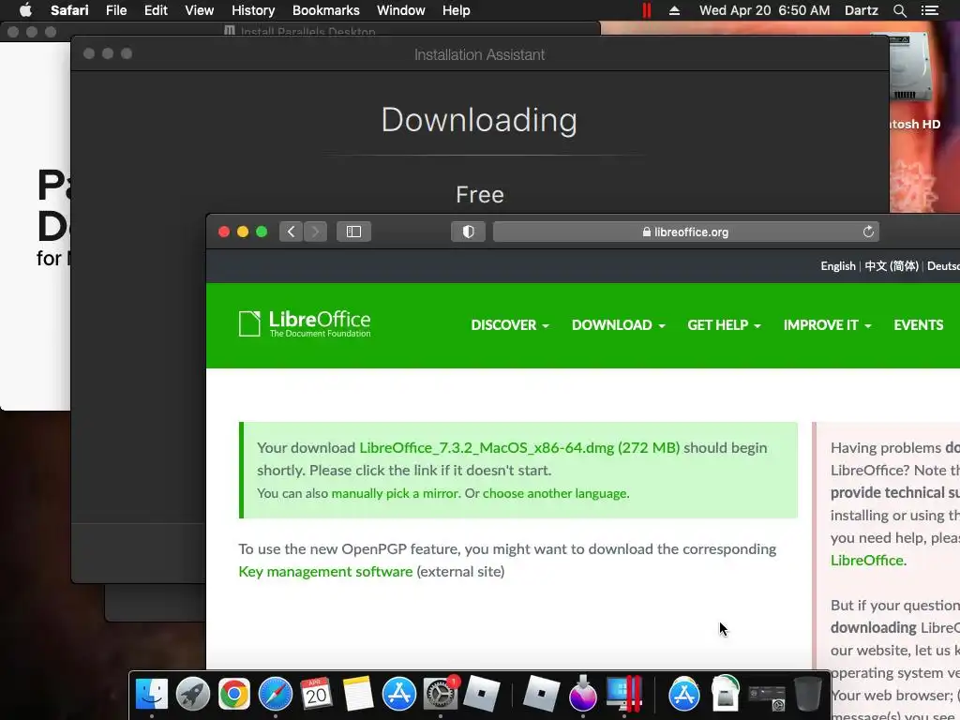960x720 pixels.
Task: Expand the IMPROVE IT menu
Action: pyautogui.click(x=827, y=325)
